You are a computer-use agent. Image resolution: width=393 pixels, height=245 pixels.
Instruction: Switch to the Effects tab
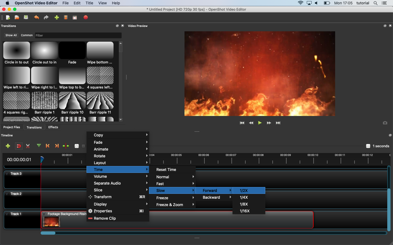pyautogui.click(x=53, y=127)
